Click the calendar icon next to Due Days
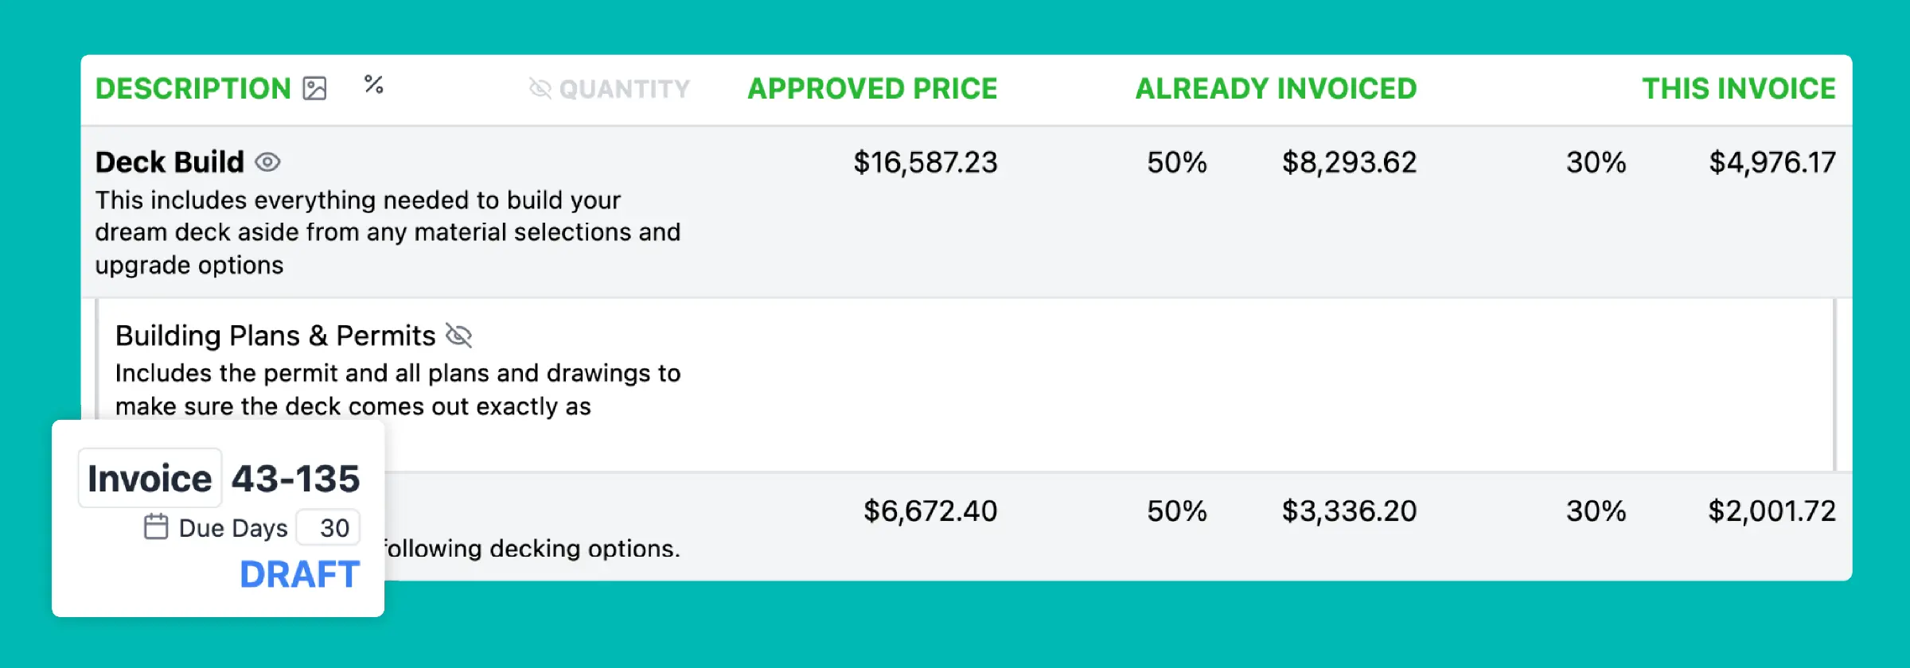 click(156, 527)
